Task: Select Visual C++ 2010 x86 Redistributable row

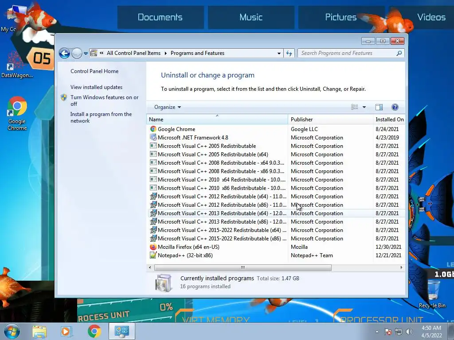Action: click(277, 188)
